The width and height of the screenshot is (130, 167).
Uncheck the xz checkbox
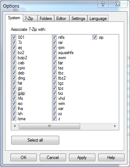point(54,114)
